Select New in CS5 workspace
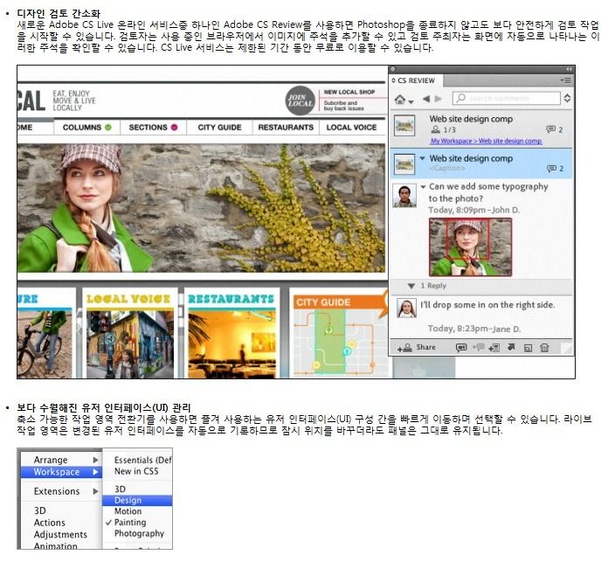The width and height of the screenshot is (608, 562). (x=137, y=471)
